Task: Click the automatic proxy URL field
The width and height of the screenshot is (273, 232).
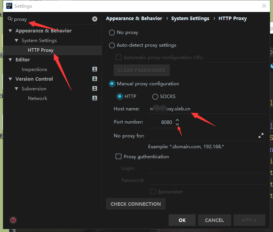Action: pos(237,58)
